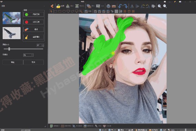Click the last orange hash grid icon

(133, 11)
